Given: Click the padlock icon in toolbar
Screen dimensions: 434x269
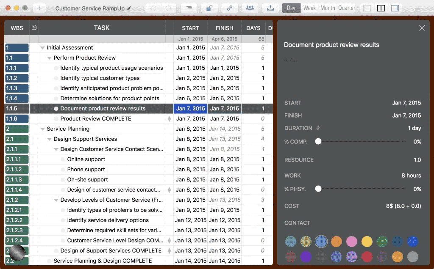Looking at the screenshot, I should click(209, 8).
